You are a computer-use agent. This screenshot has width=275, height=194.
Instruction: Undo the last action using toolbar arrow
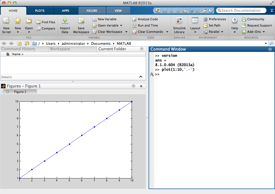pyautogui.click(x=191, y=10)
